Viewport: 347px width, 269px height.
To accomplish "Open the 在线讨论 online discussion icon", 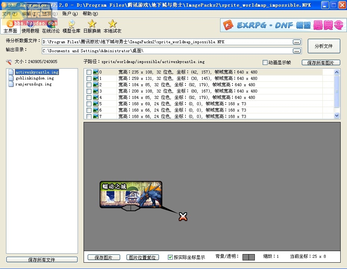I will tap(51, 26).
